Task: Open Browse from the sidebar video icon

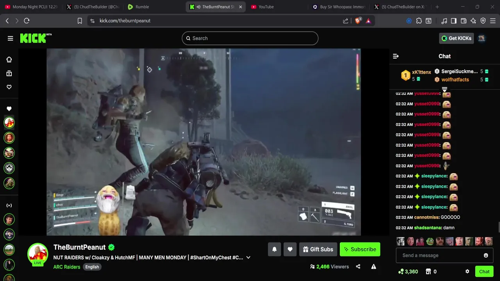Action: click(x=9, y=73)
